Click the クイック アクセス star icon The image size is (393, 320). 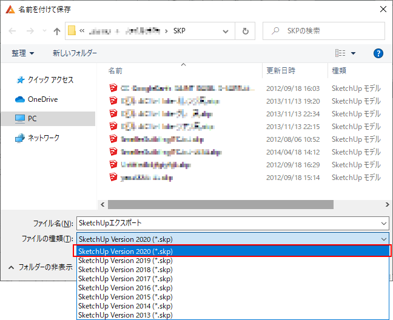pyautogui.click(x=20, y=80)
